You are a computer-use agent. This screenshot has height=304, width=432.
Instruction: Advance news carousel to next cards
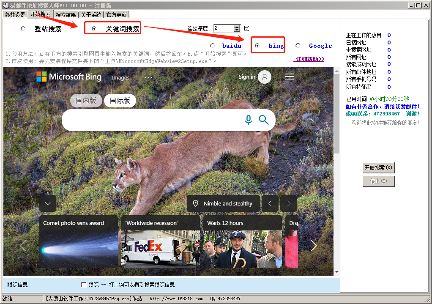tap(314, 246)
